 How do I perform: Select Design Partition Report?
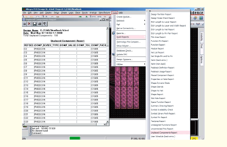161,14
